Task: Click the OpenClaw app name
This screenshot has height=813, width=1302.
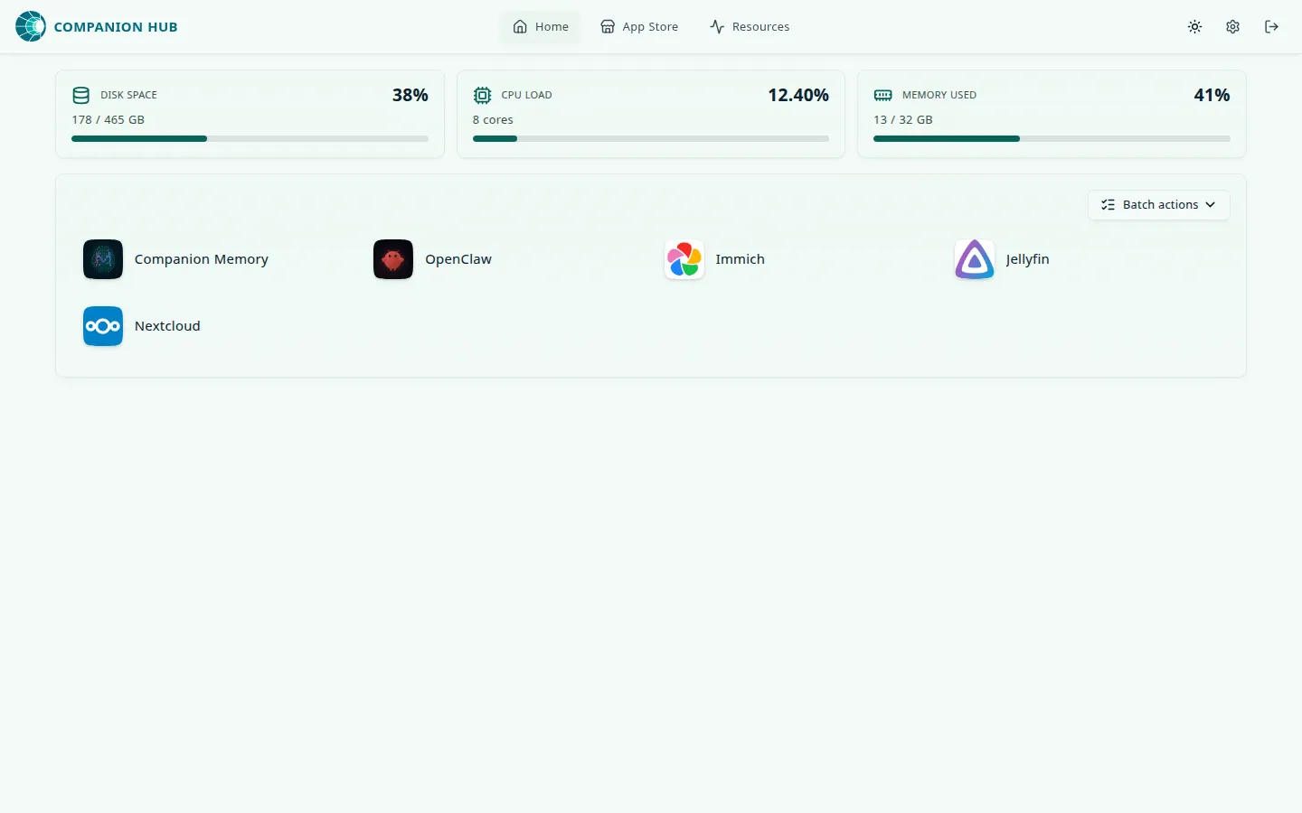Action: 458,259
